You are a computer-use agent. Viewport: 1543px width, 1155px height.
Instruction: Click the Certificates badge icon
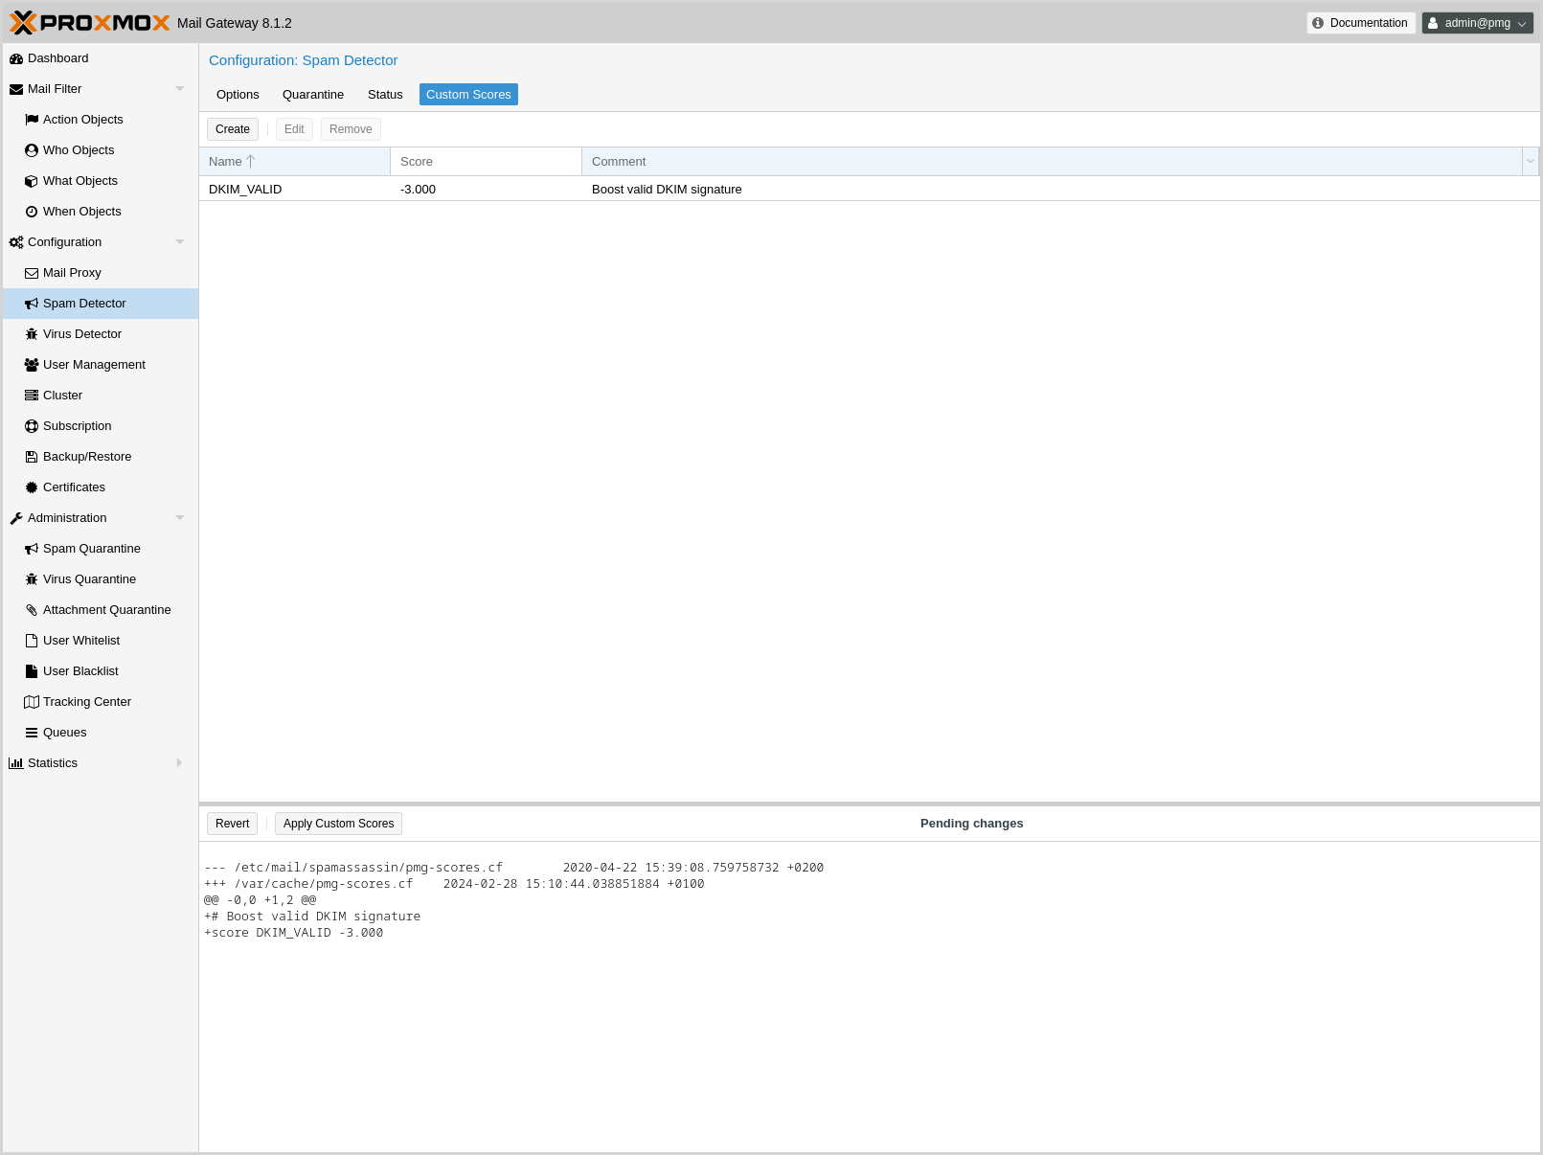(32, 487)
